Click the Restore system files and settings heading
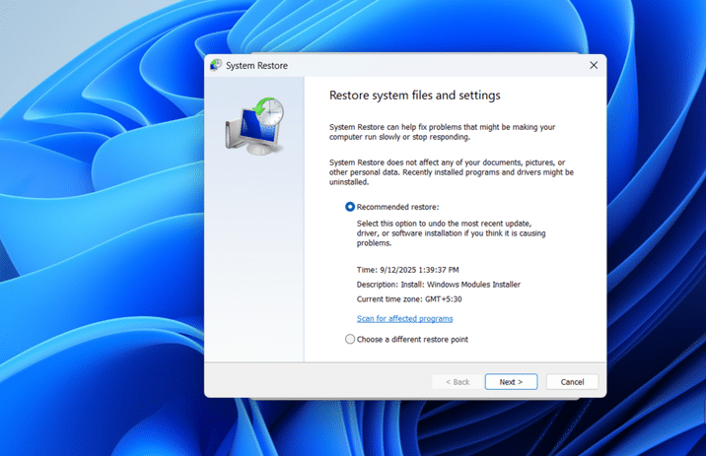The width and height of the screenshot is (706, 456). [415, 96]
